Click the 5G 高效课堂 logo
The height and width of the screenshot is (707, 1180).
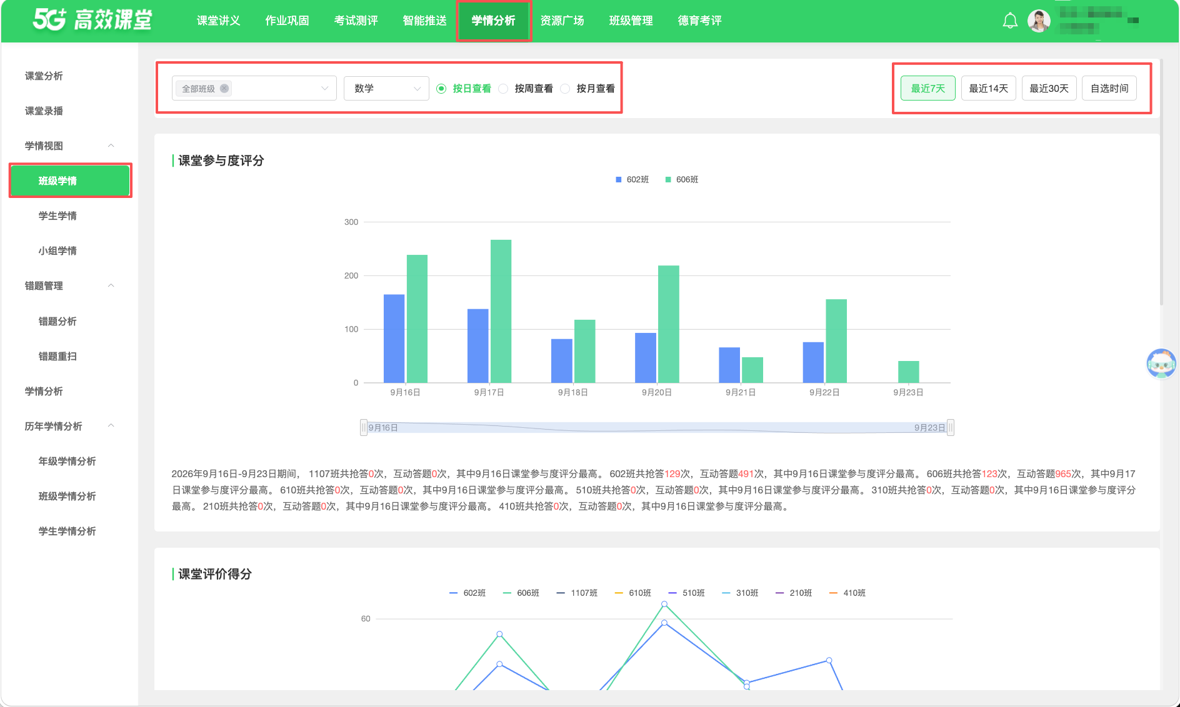(92, 20)
